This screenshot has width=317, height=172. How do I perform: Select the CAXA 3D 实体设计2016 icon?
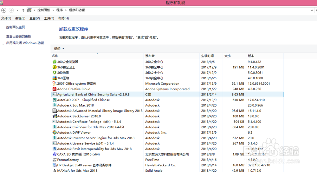[x=55, y=154]
